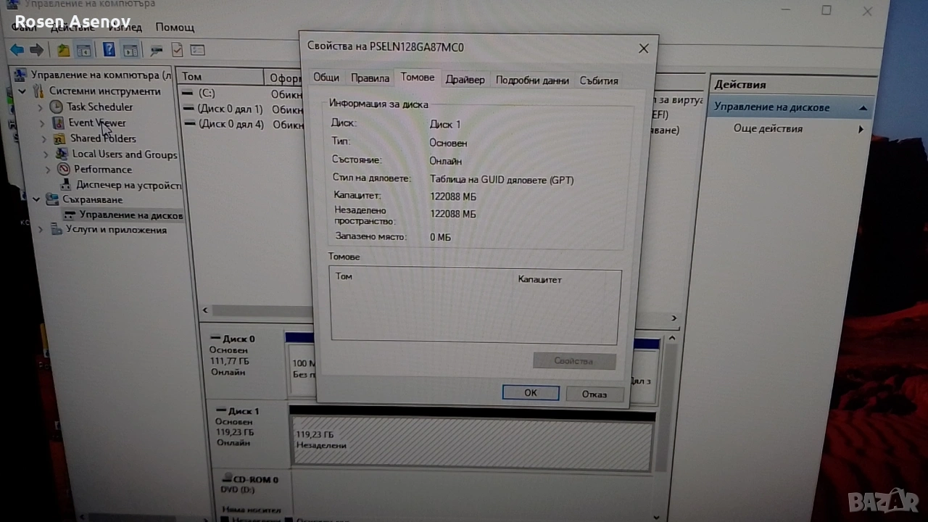The height and width of the screenshot is (522, 928).
Task: Click the list-view icon after the checkmark icon
Action: click(x=197, y=50)
